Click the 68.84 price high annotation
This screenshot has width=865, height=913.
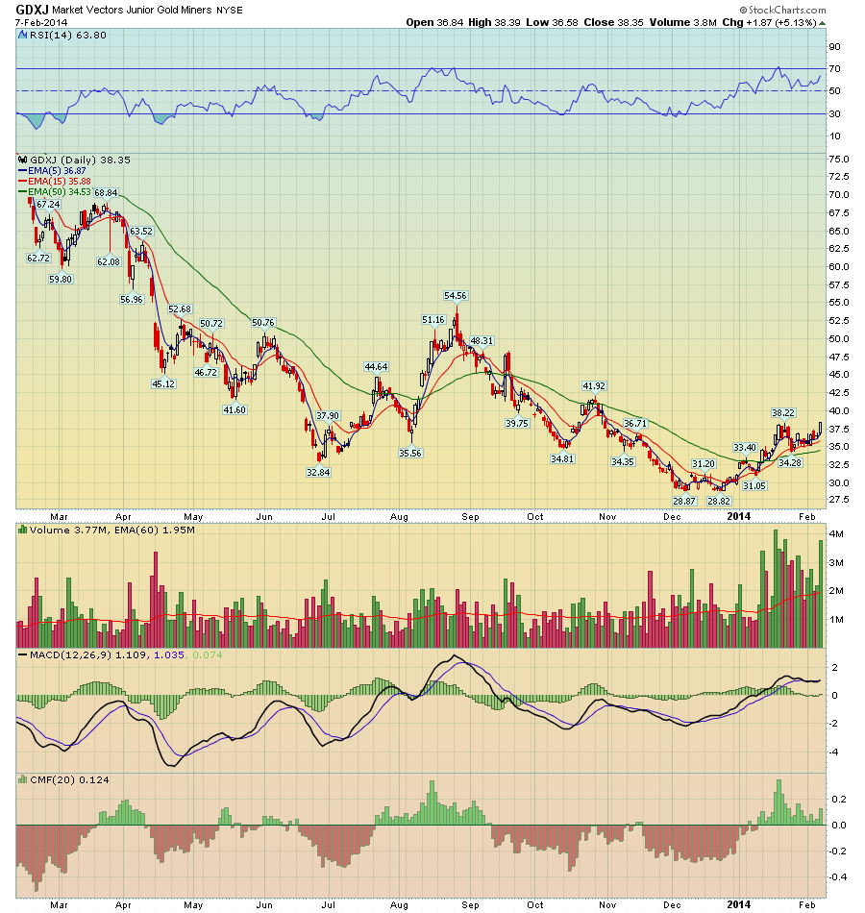coord(106,193)
